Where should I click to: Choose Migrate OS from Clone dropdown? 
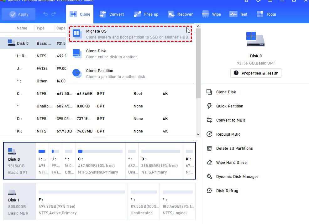tap(130, 34)
